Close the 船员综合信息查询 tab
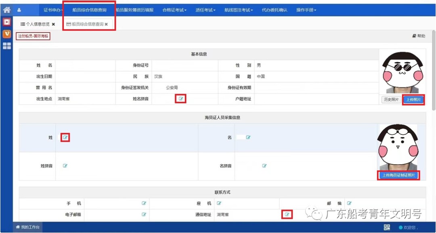Image resolution: width=436 pixels, height=233 pixels. coord(106,25)
